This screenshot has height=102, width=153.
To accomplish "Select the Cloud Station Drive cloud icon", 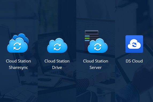I will point(57,45).
